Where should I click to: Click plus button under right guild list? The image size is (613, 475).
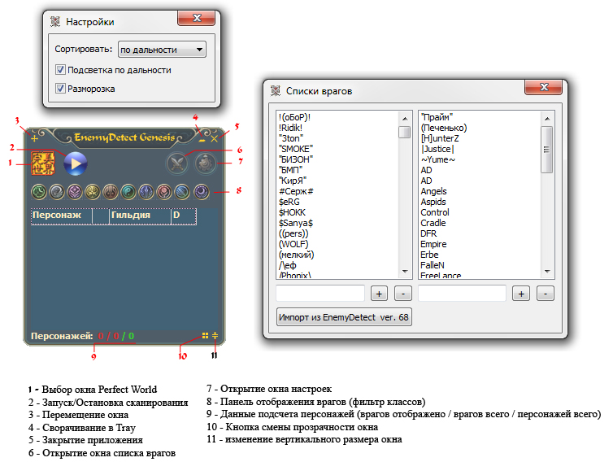click(x=521, y=294)
